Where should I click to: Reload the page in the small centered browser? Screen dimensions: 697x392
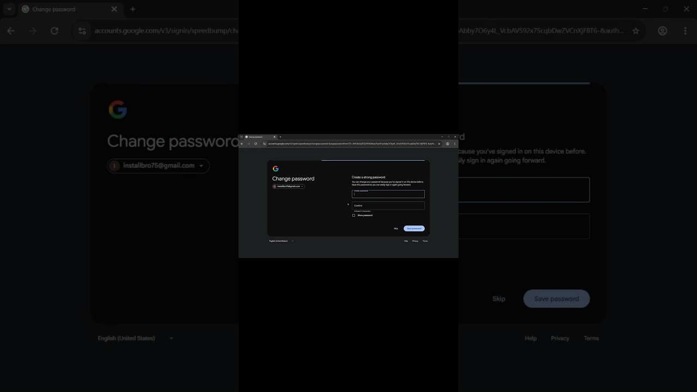point(255,144)
